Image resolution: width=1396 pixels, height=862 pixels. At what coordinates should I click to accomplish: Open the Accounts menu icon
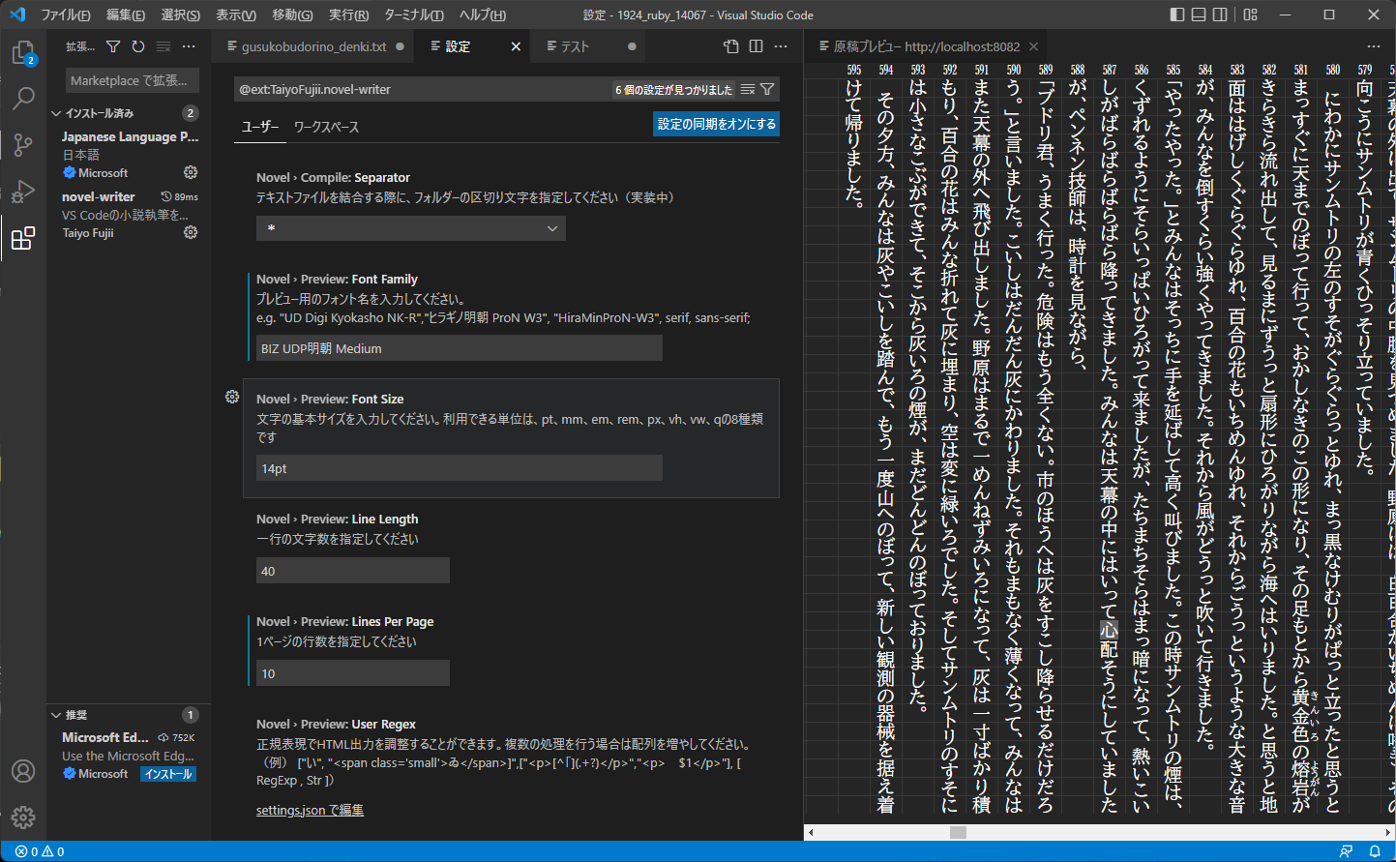point(23,771)
